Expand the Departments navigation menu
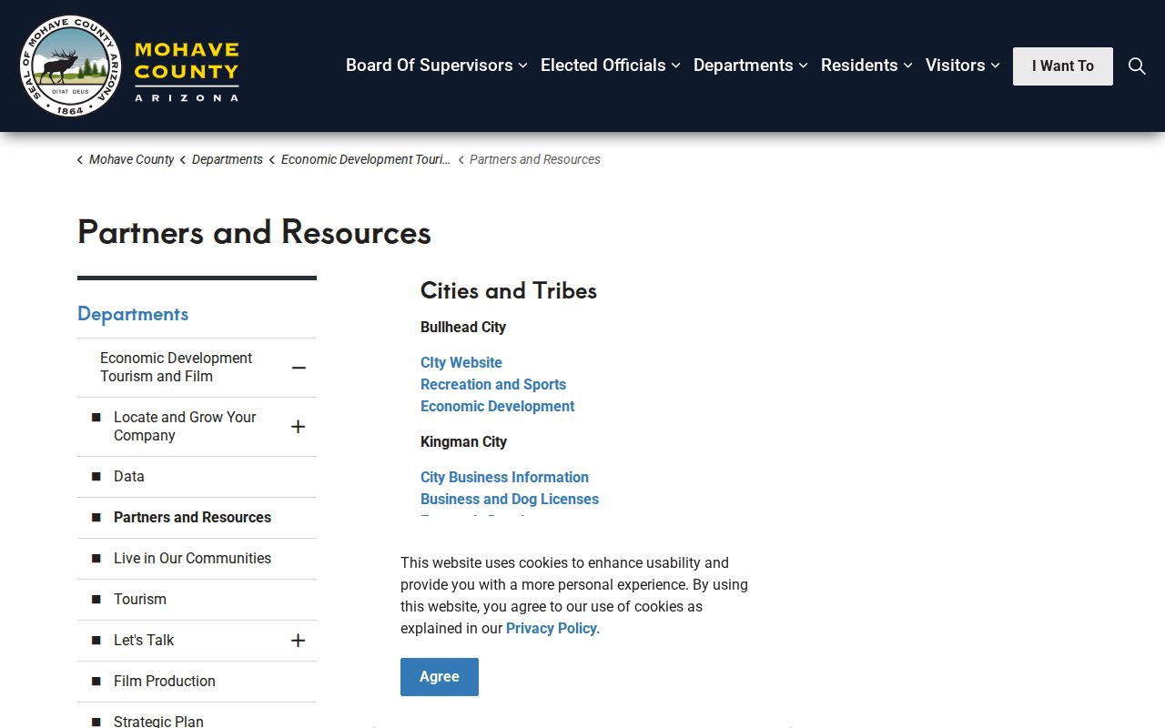Viewport: 1165px width, 728px height. (x=751, y=66)
